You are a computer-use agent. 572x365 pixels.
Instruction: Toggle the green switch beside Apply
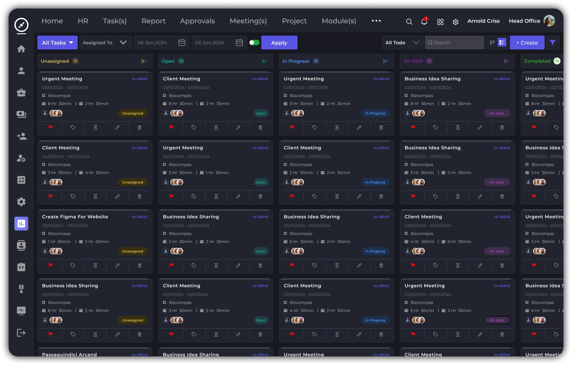pos(254,43)
